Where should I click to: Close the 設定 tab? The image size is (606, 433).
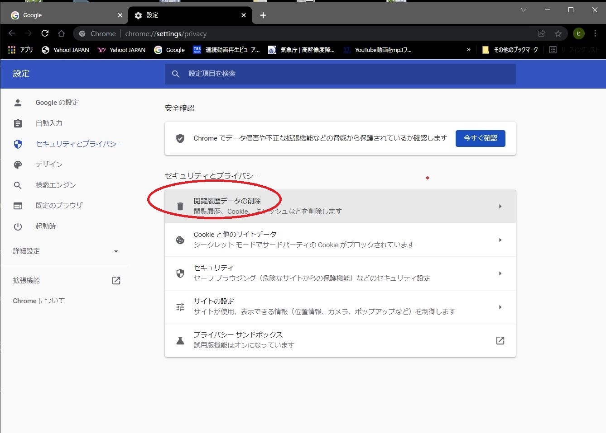pos(244,15)
